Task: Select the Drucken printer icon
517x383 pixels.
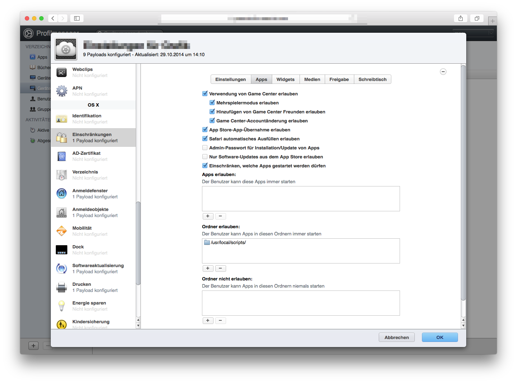Action: [62, 287]
